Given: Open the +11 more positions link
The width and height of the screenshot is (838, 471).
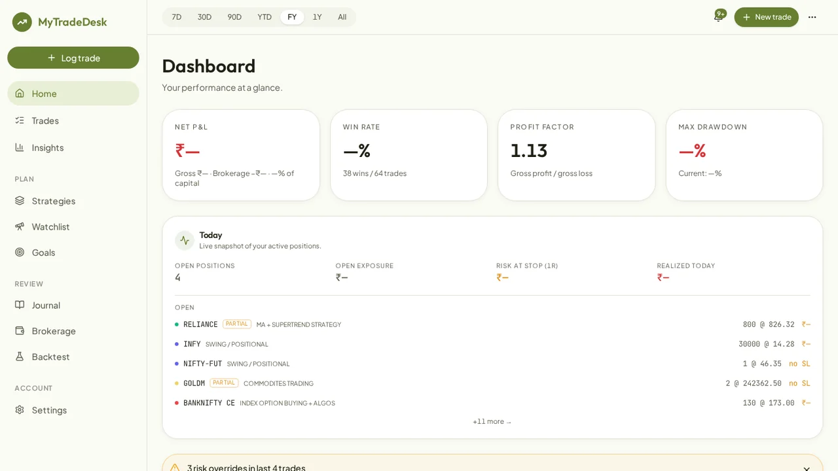Looking at the screenshot, I should point(492,422).
